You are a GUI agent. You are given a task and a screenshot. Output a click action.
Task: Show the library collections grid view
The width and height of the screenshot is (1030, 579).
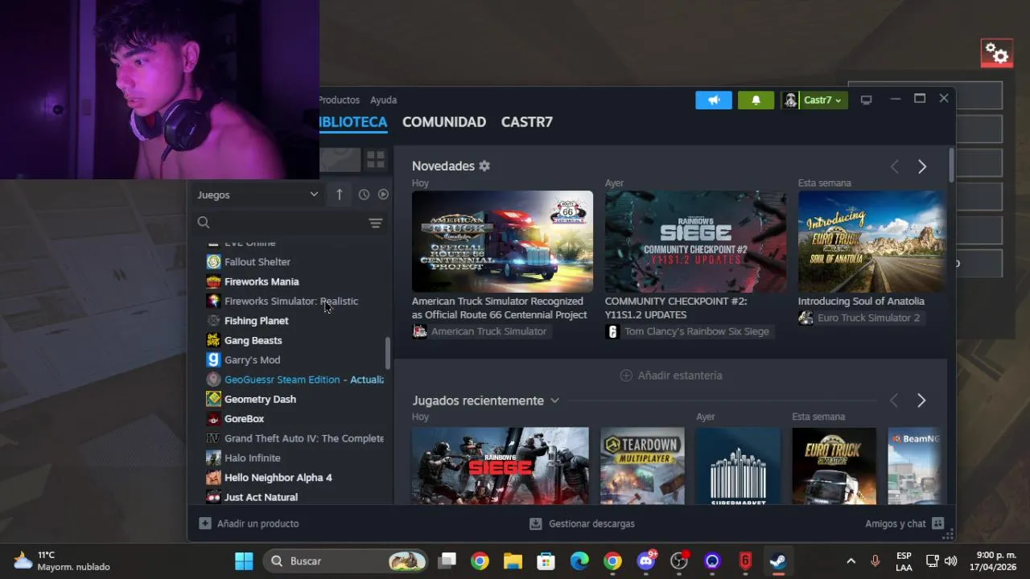click(376, 160)
